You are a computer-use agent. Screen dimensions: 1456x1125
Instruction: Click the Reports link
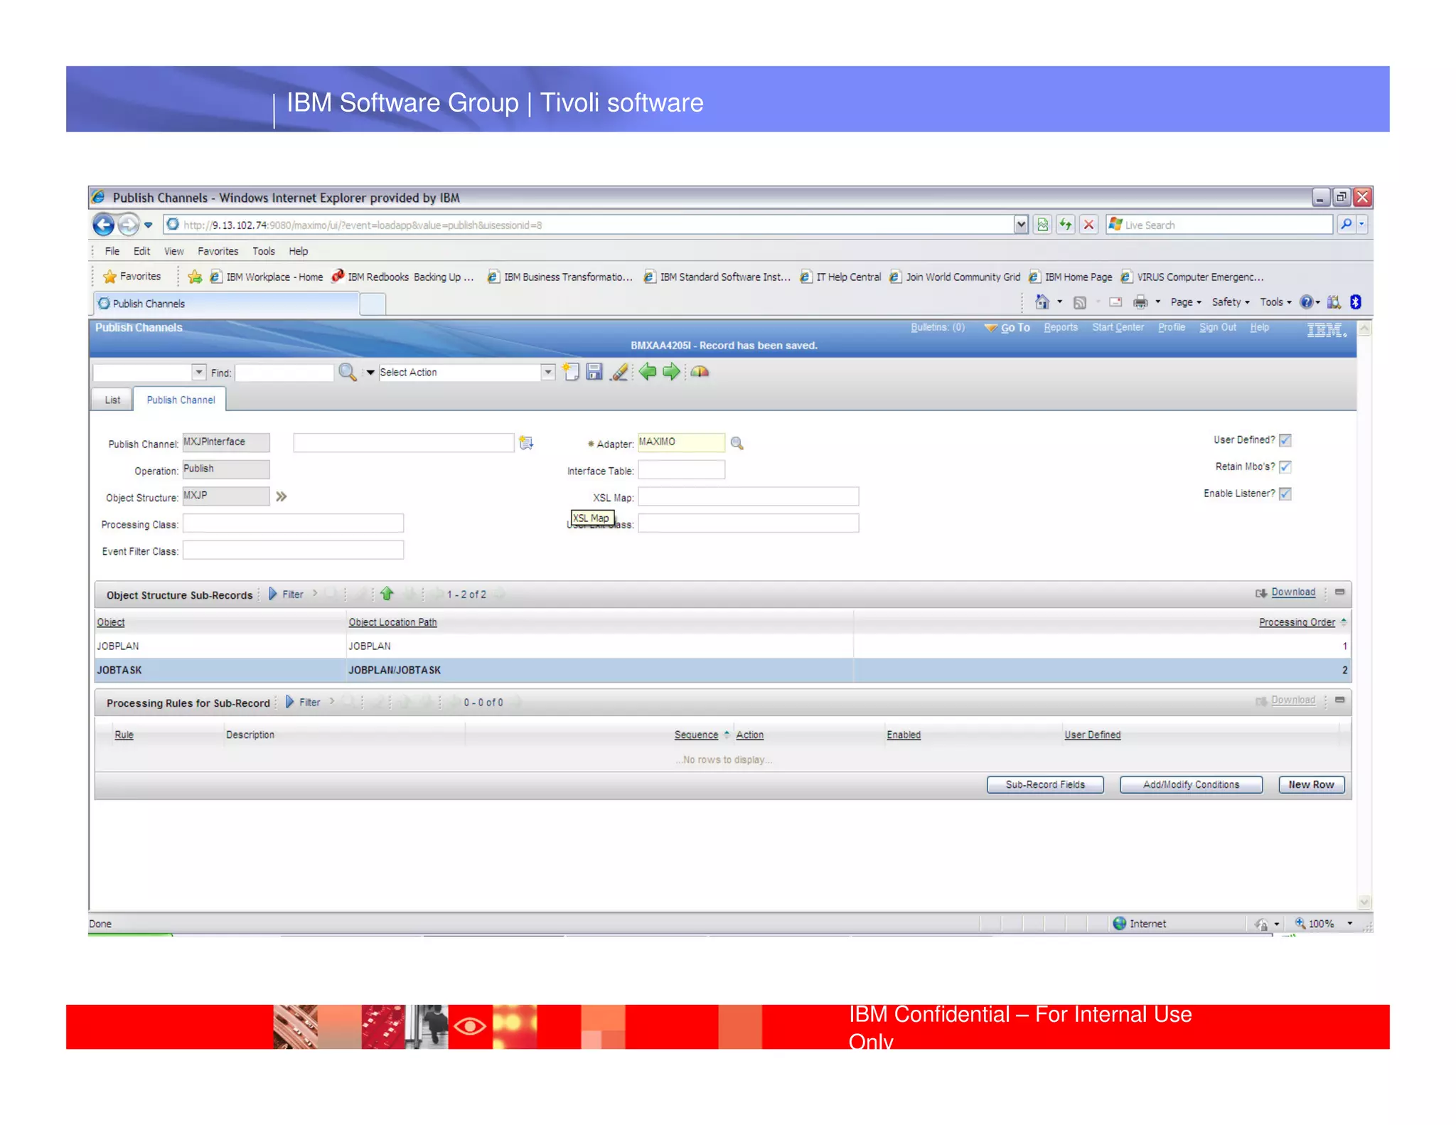tap(1060, 327)
